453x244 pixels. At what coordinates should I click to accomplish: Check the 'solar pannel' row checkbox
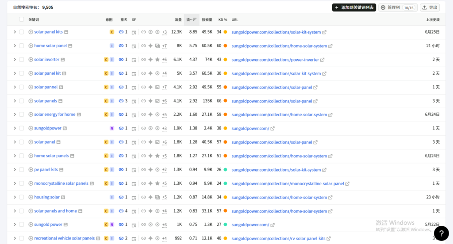[21, 87]
